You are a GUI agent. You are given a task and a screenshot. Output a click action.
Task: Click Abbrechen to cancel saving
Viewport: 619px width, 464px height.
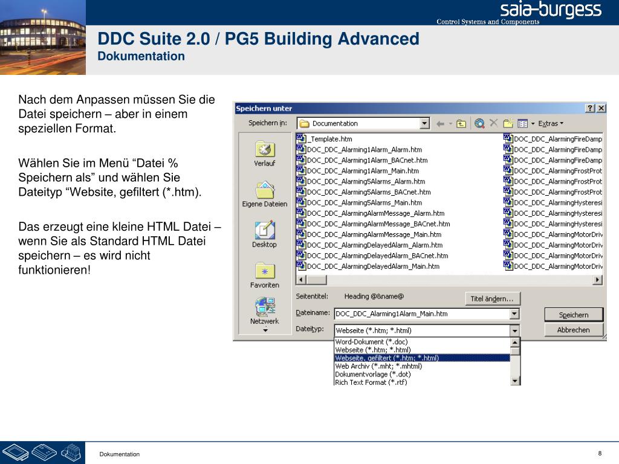574,330
